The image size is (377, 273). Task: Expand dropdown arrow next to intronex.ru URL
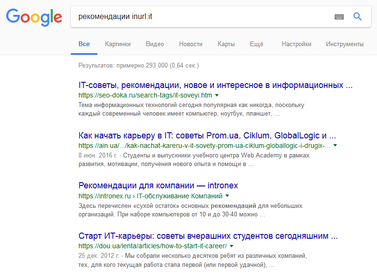227,196
